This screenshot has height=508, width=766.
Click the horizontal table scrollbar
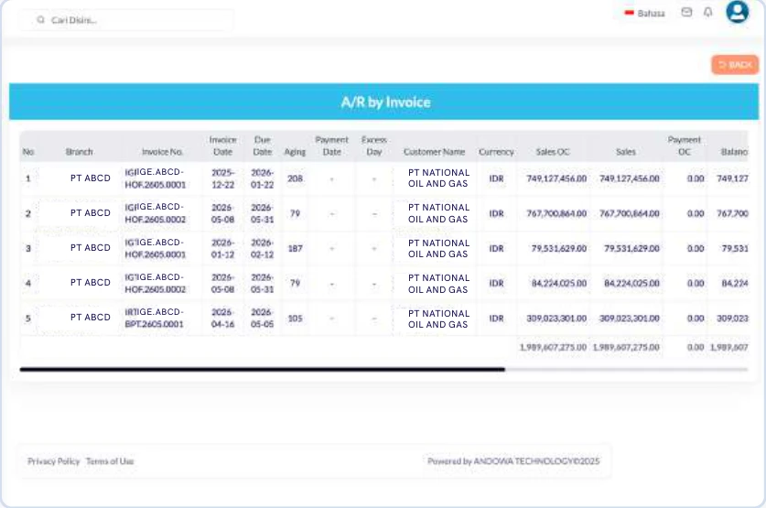[x=263, y=370]
